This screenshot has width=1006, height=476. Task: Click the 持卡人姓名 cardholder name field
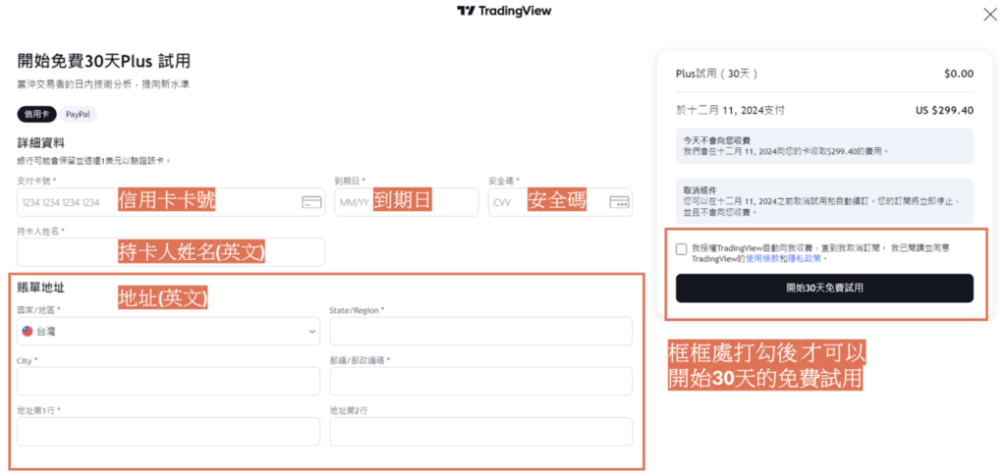click(171, 252)
